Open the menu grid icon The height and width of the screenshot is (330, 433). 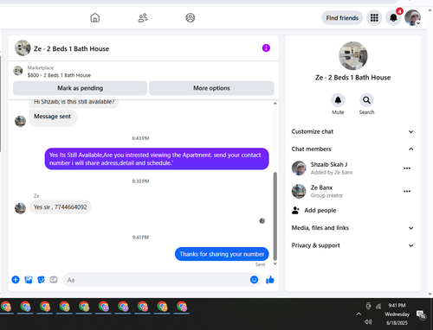point(374,18)
